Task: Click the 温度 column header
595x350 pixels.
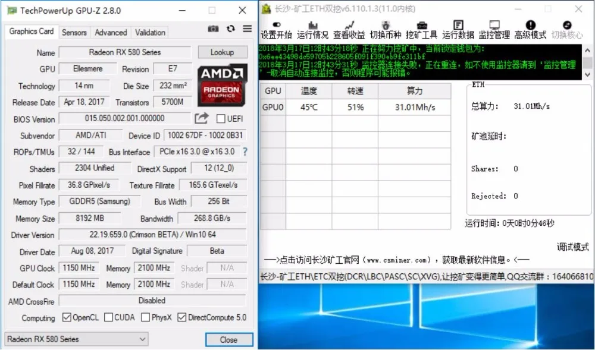Action: [x=309, y=91]
